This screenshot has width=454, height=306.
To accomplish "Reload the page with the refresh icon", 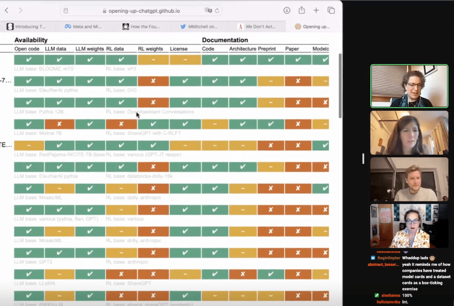I will 217,11.
